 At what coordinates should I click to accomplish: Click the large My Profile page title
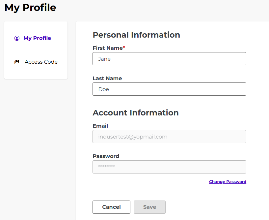pyautogui.click(x=30, y=8)
